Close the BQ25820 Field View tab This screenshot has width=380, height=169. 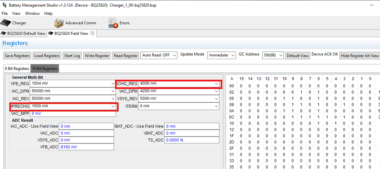pos(92,33)
